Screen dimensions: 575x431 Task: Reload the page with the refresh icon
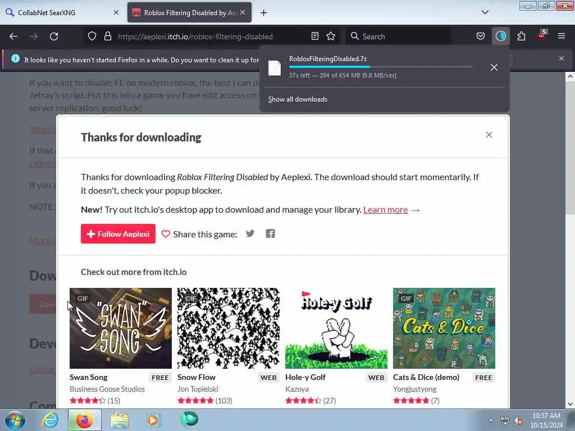click(54, 36)
